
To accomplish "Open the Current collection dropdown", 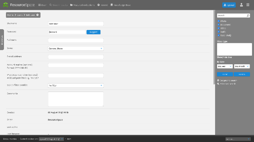I will [x=51, y=139].
